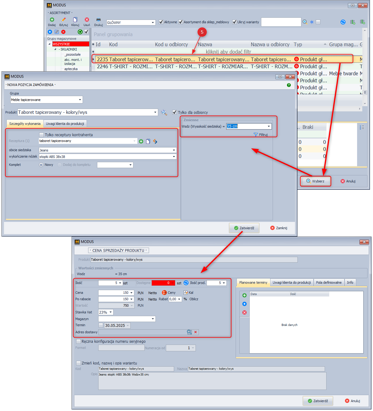
Task: Open the Wsdz 35 cm dropdown
Action: pos(269,126)
